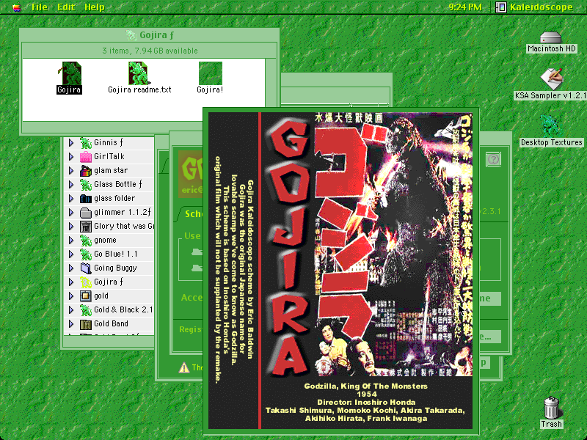Click the gnome folder icon
The image size is (587, 440).
(x=86, y=241)
